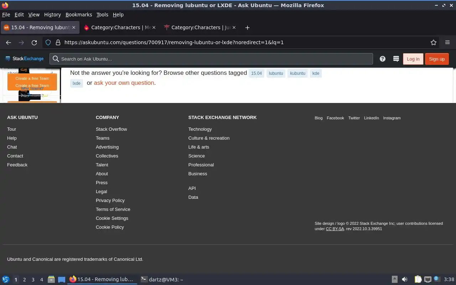Click the Log in button
The height and width of the screenshot is (285, 456).
(413, 59)
